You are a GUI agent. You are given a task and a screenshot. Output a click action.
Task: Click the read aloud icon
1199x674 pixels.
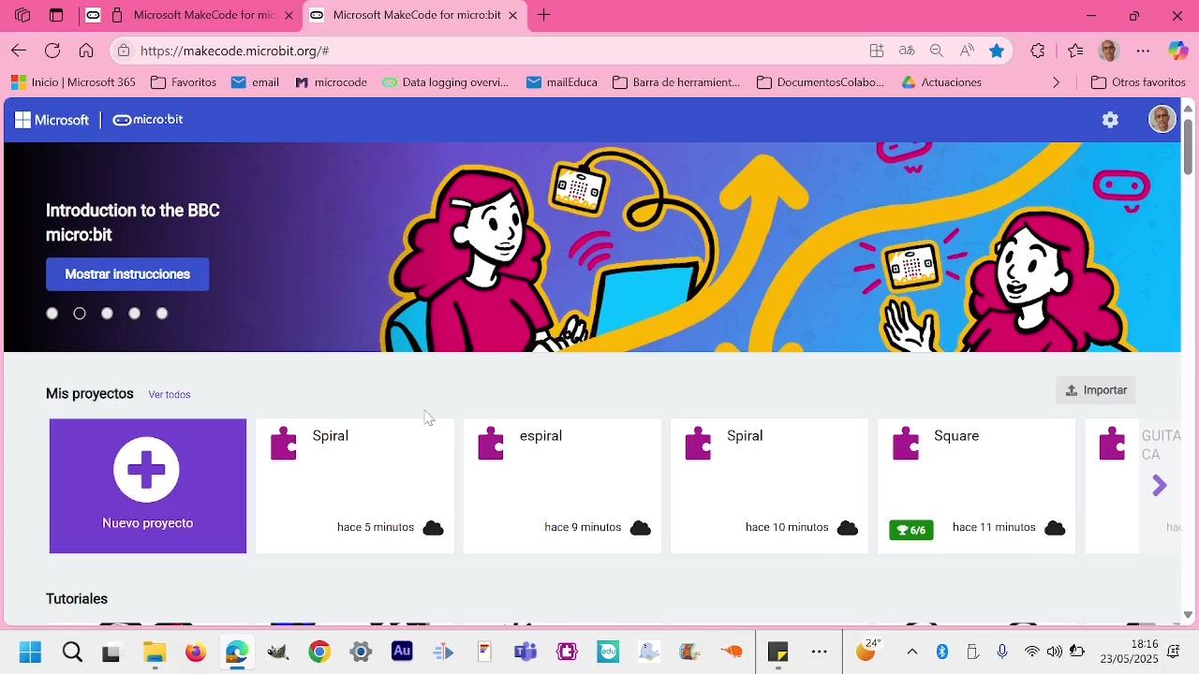[x=967, y=51]
